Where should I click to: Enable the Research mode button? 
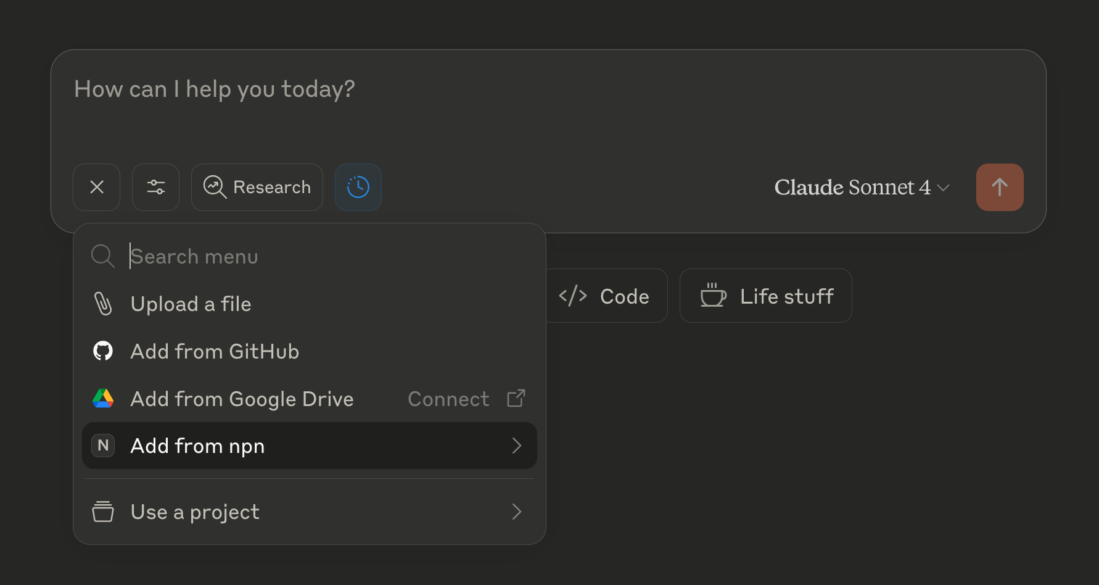tap(257, 187)
